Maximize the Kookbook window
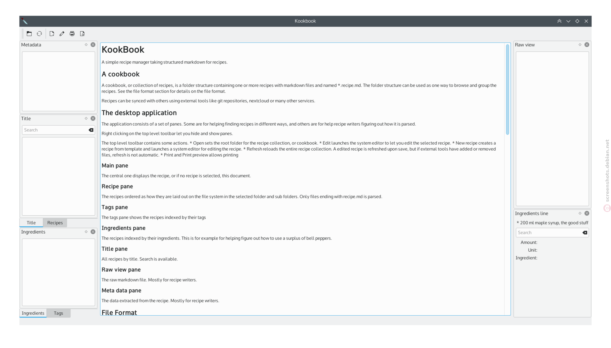 [x=577, y=21]
